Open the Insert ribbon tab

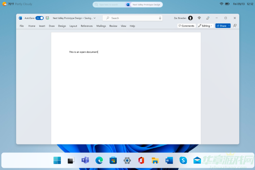pyautogui.click(x=42, y=26)
